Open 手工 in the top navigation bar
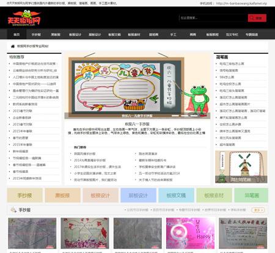This screenshot has height=253, width=275. tap(173, 34)
